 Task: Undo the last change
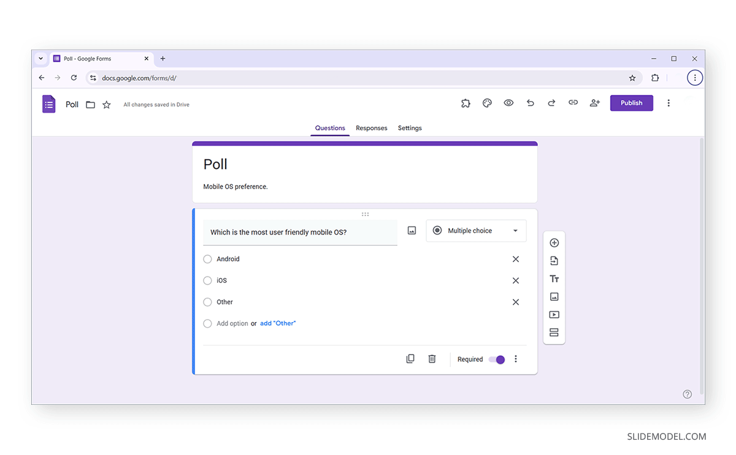pos(530,103)
